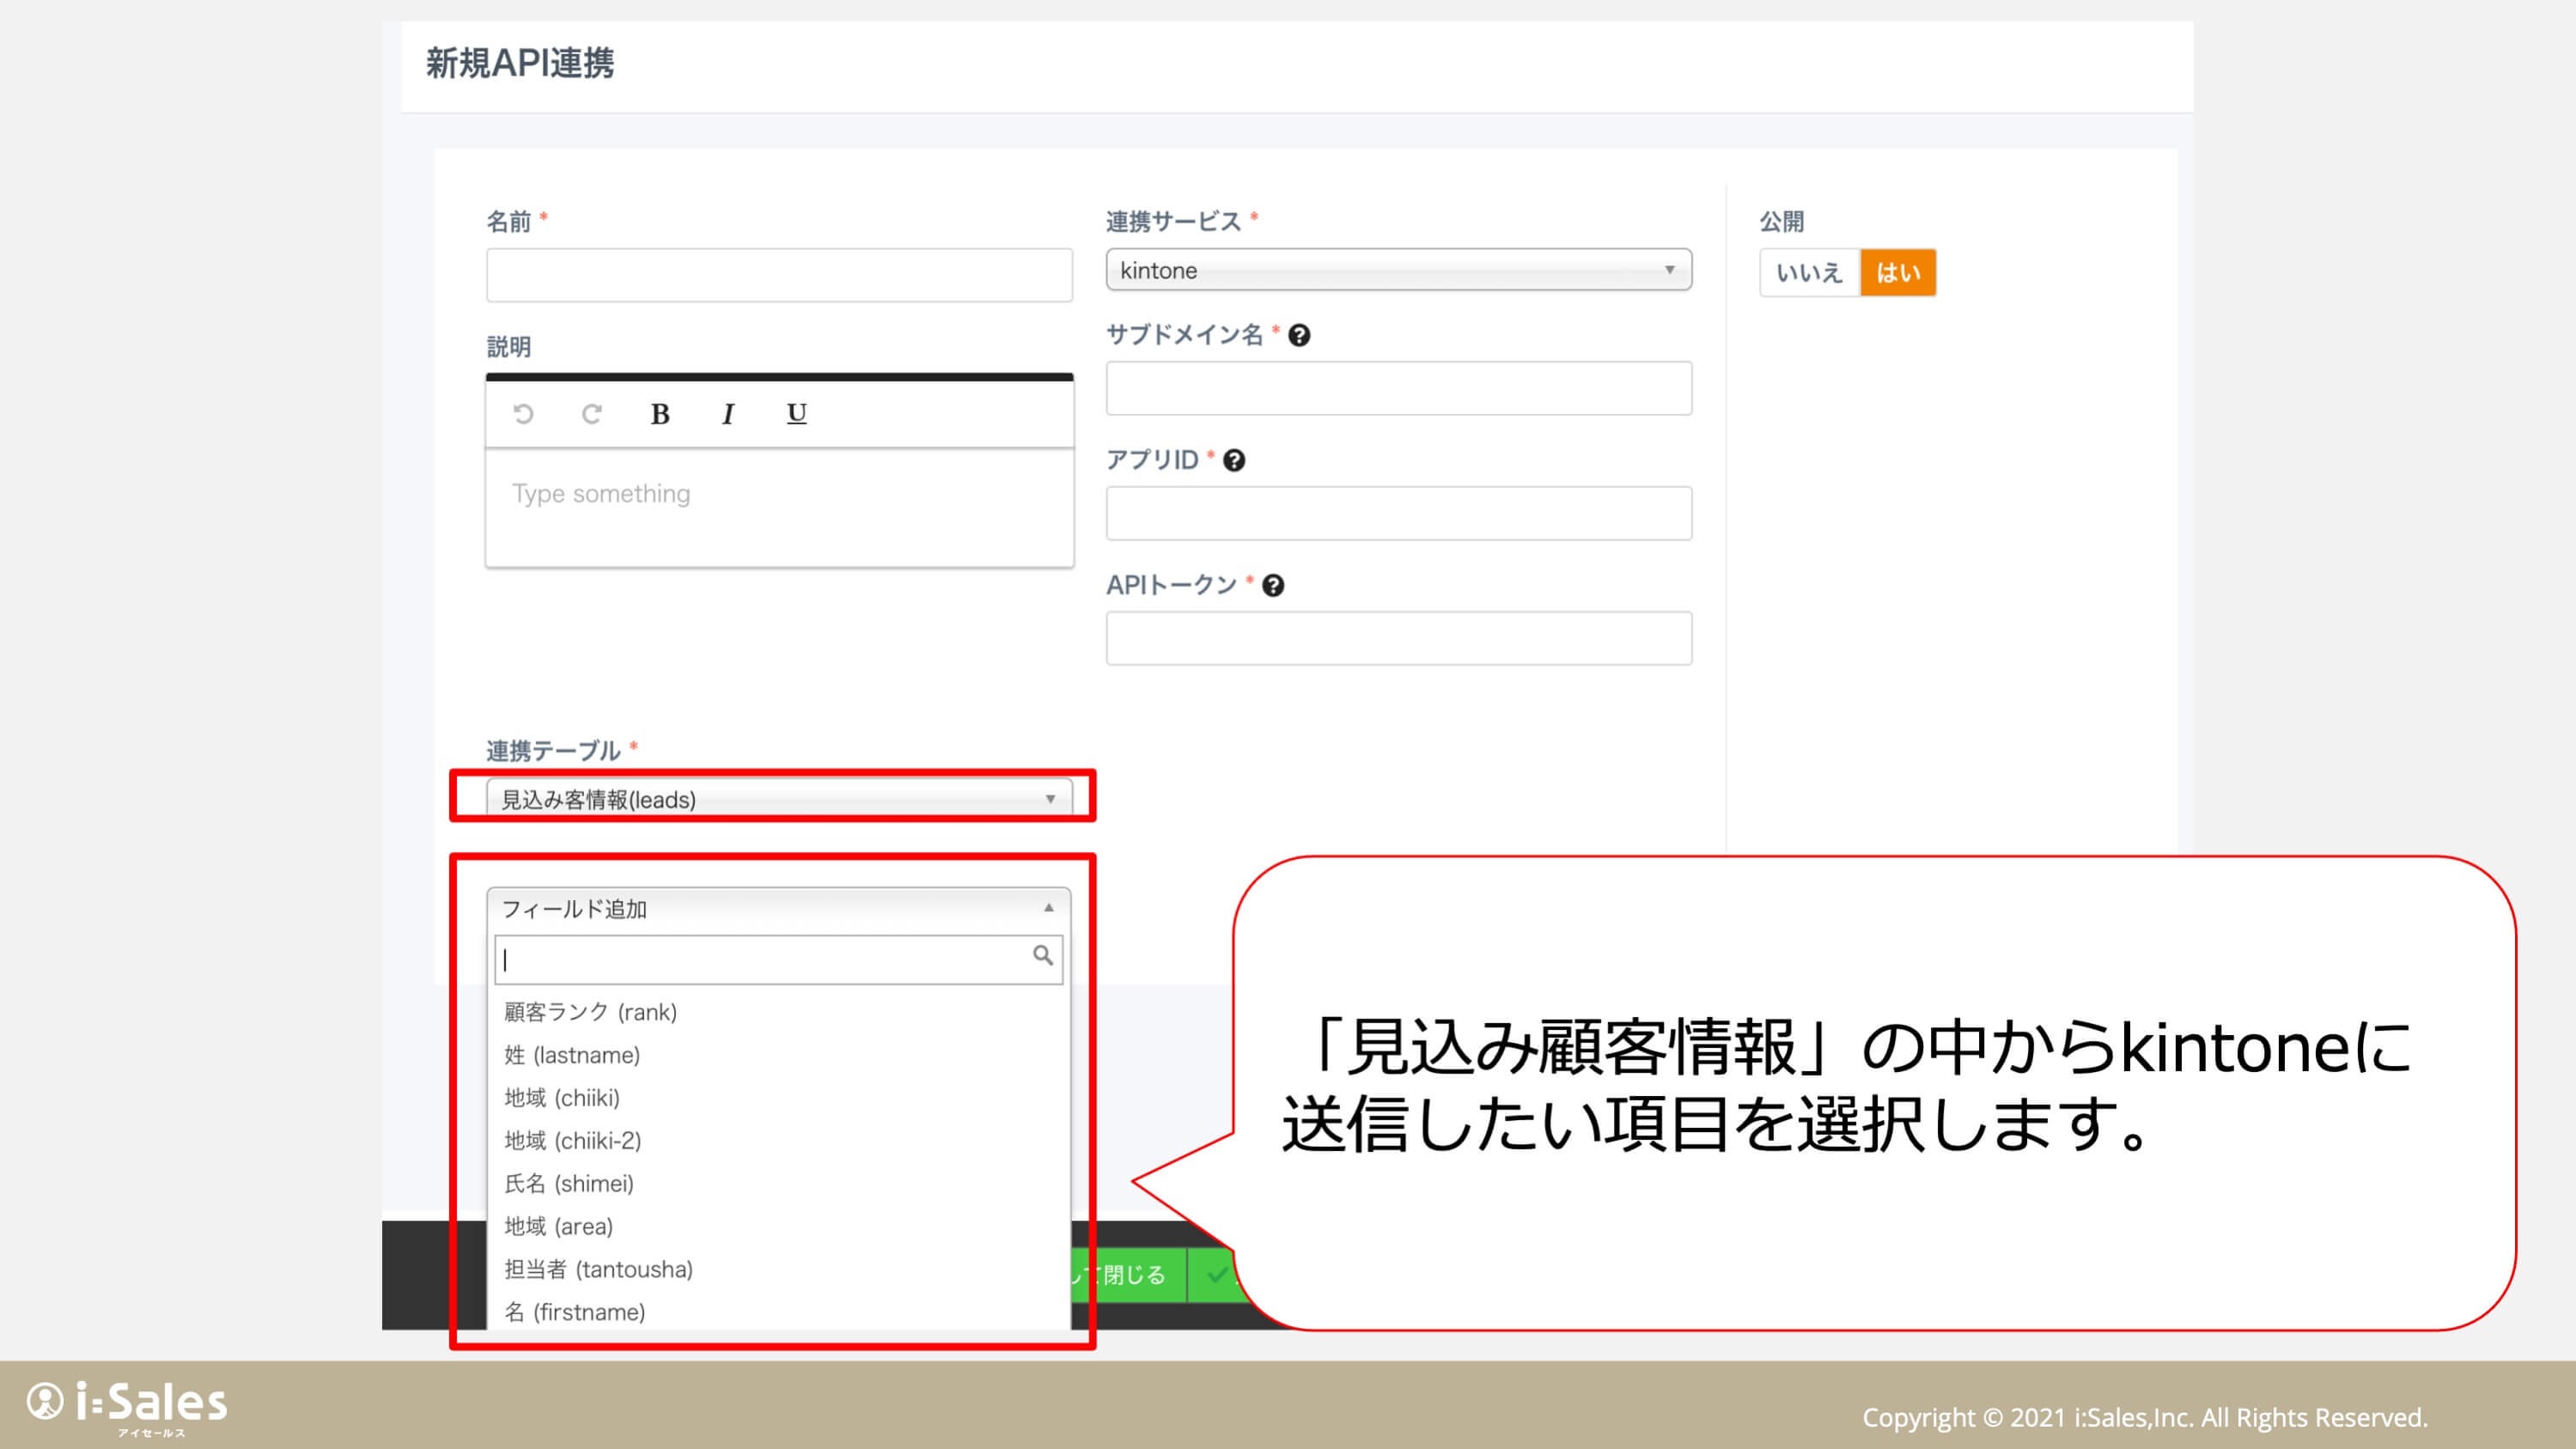Viewport: 2576px width, 1449px height.
Task: Click the undo icon in description editor
Action: [x=523, y=414]
